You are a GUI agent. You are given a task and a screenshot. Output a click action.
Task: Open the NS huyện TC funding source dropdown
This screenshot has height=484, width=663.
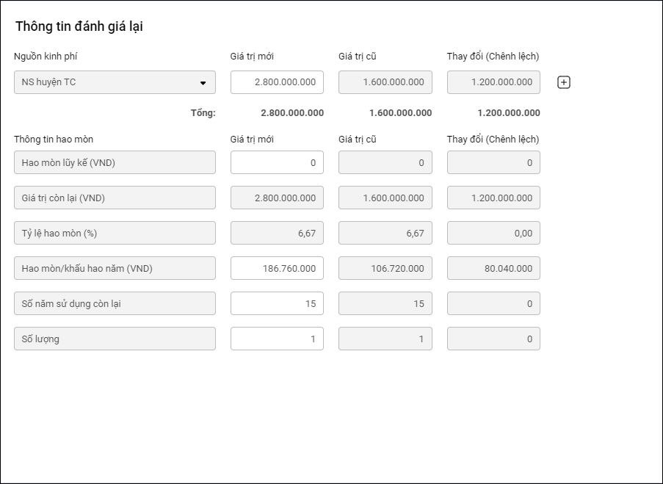click(115, 82)
